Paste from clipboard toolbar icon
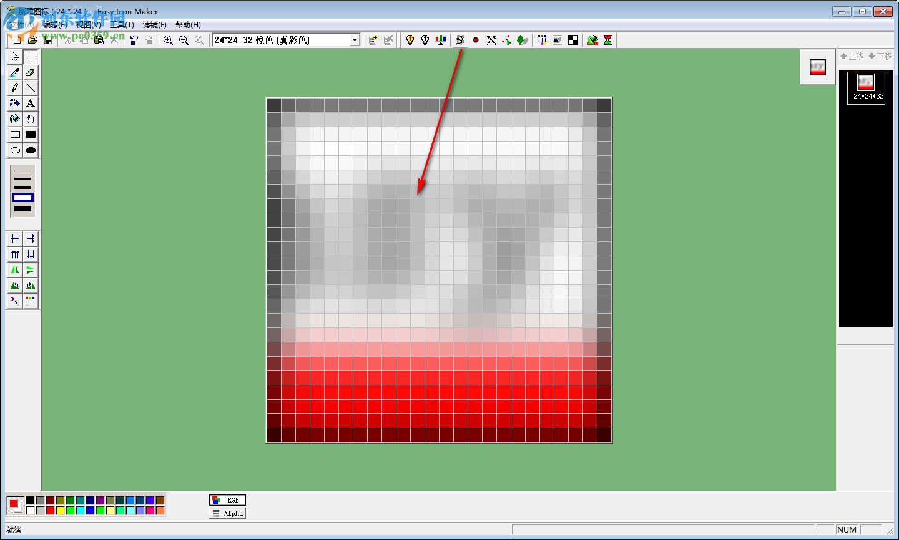The width and height of the screenshot is (899, 540). click(99, 40)
